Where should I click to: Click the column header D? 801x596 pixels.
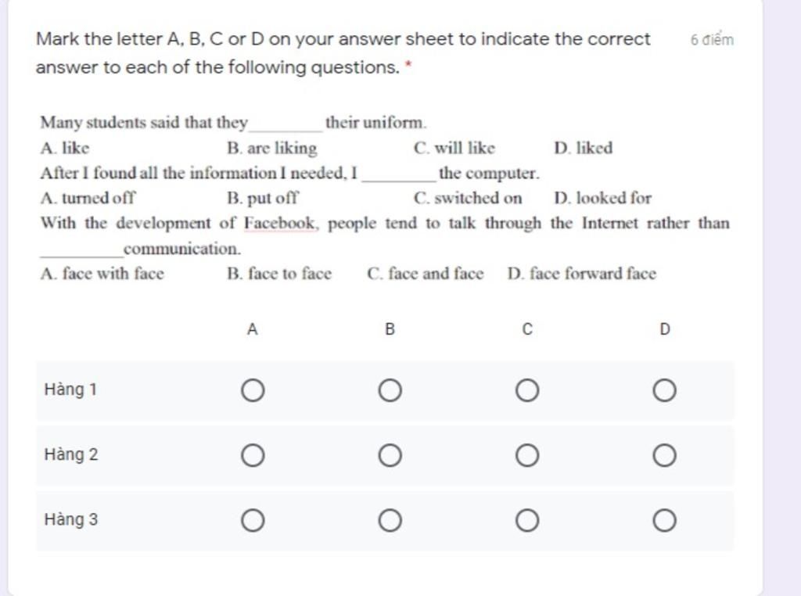665,329
